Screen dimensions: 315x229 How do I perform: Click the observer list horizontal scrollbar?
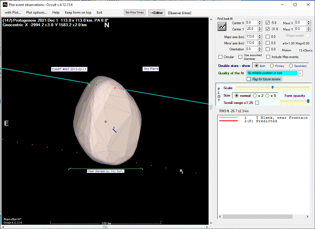click(x=257, y=216)
